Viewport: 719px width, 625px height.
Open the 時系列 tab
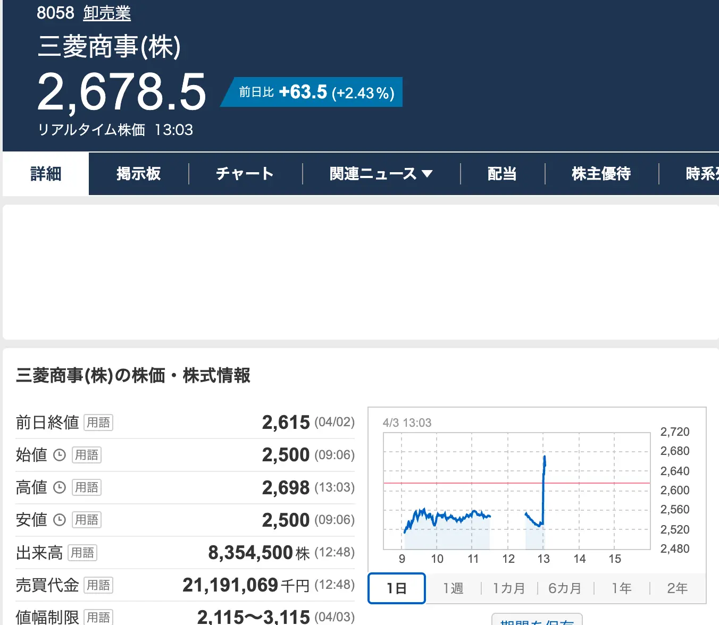pyautogui.click(x=702, y=174)
